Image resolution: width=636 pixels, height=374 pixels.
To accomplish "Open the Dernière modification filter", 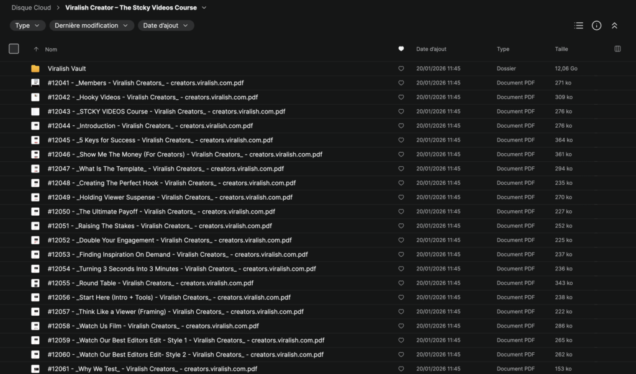I will click(91, 25).
